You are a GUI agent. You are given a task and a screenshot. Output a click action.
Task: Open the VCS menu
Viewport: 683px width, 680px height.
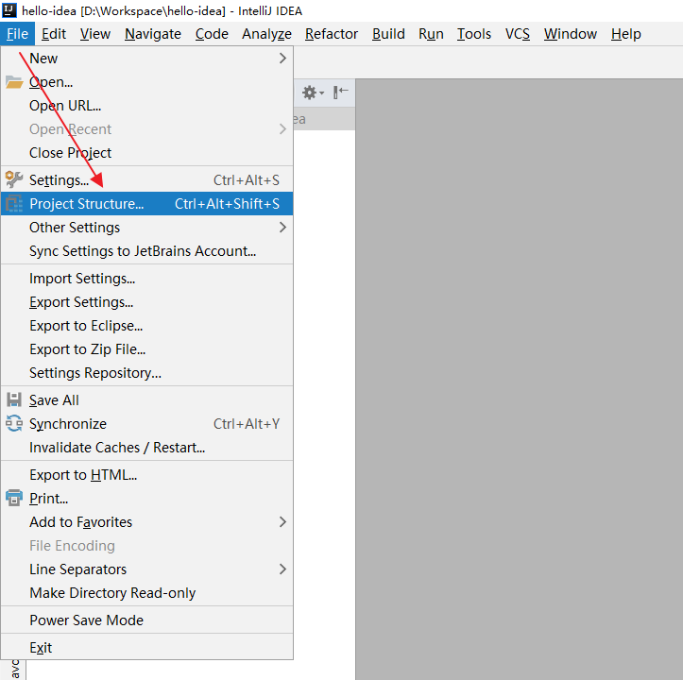tap(518, 34)
